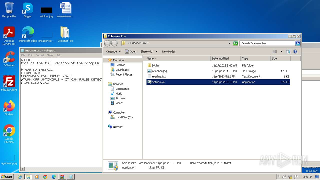Open Explorer help question mark icon
The width and height of the screenshot is (320, 180).
(295, 51)
